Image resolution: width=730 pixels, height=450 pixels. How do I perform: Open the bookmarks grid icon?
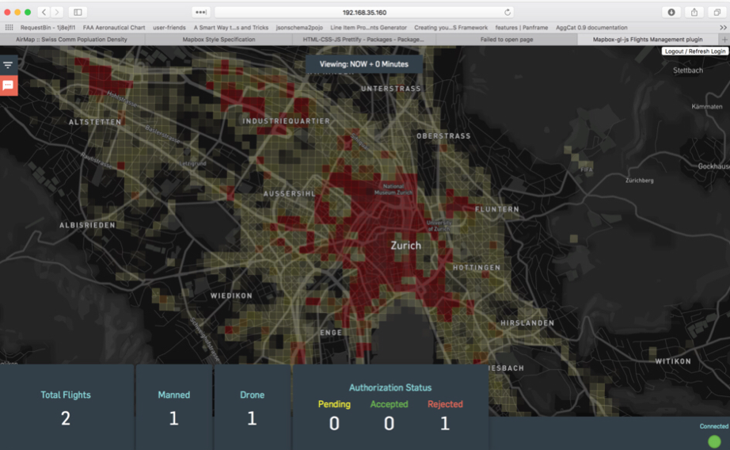tap(9, 28)
